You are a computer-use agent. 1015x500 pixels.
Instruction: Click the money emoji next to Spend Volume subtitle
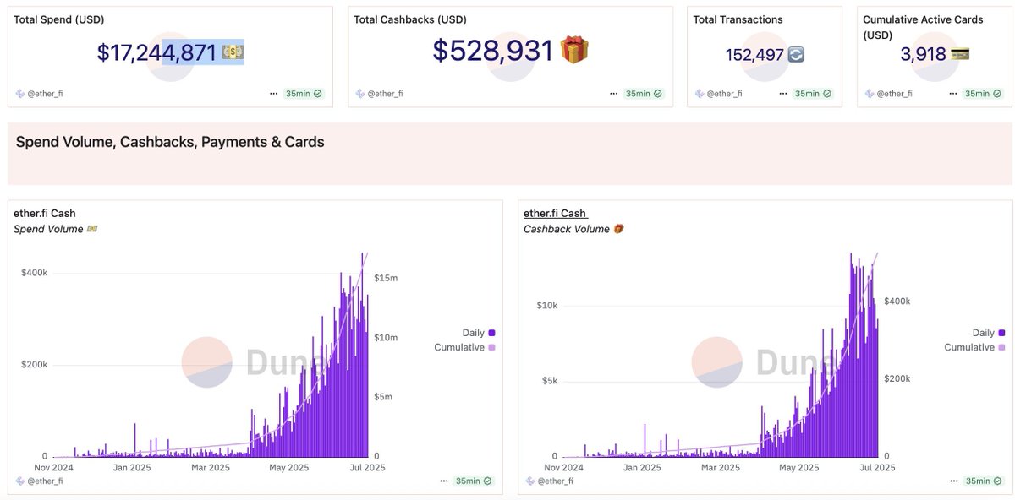pyautogui.click(x=92, y=229)
